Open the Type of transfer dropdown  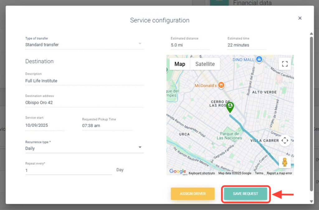[x=84, y=45]
